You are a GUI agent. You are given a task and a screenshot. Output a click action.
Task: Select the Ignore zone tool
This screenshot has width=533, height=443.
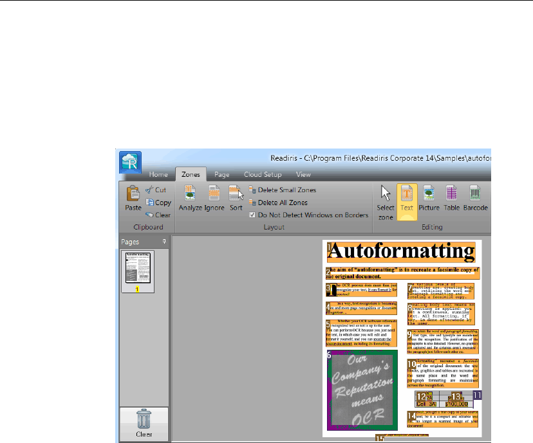214,198
